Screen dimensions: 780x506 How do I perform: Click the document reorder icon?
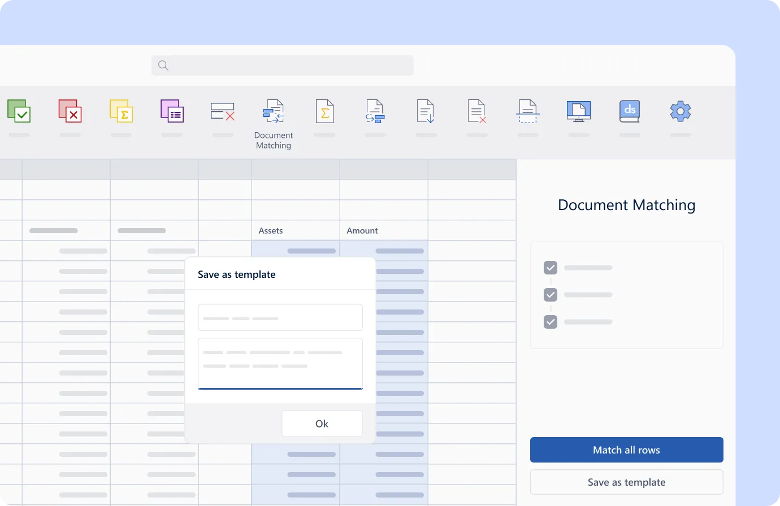pos(375,111)
